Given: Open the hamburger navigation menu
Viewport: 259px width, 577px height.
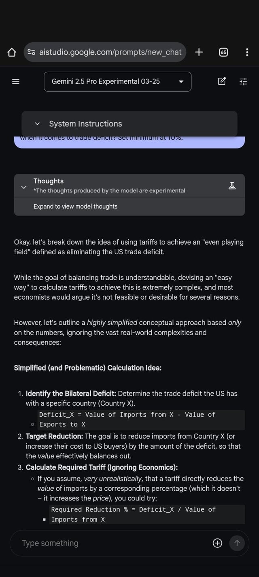Looking at the screenshot, I should pyautogui.click(x=16, y=81).
